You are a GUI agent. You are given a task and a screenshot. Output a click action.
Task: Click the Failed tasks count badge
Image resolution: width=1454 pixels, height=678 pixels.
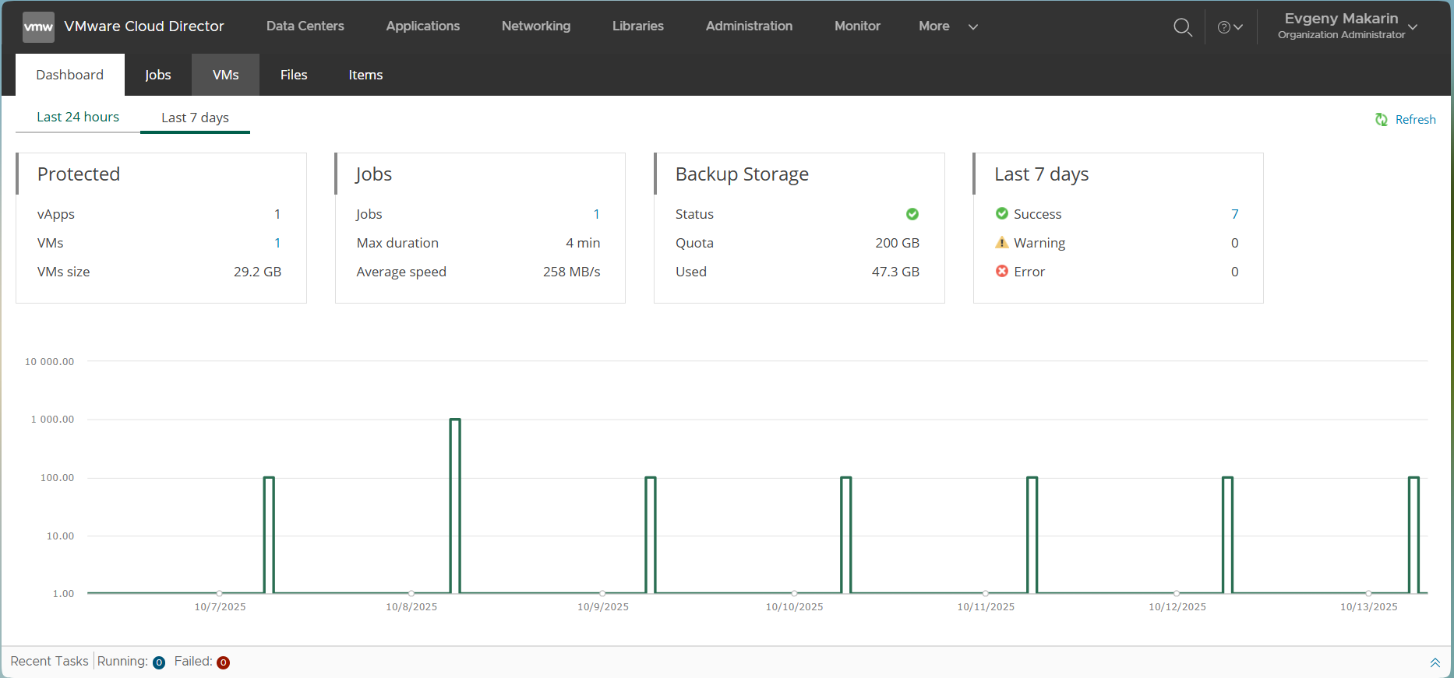tap(223, 662)
